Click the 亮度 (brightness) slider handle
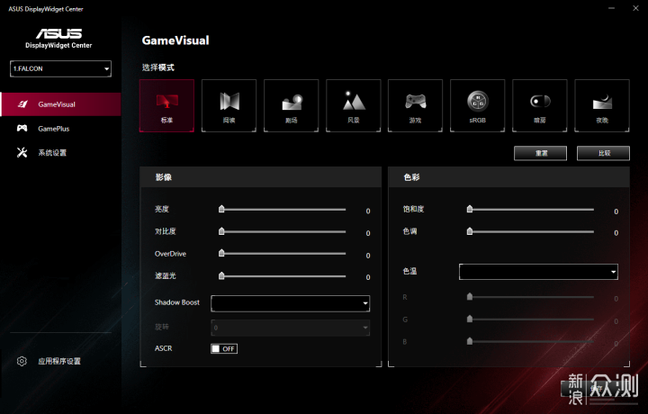The image size is (648, 414). click(221, 209)
